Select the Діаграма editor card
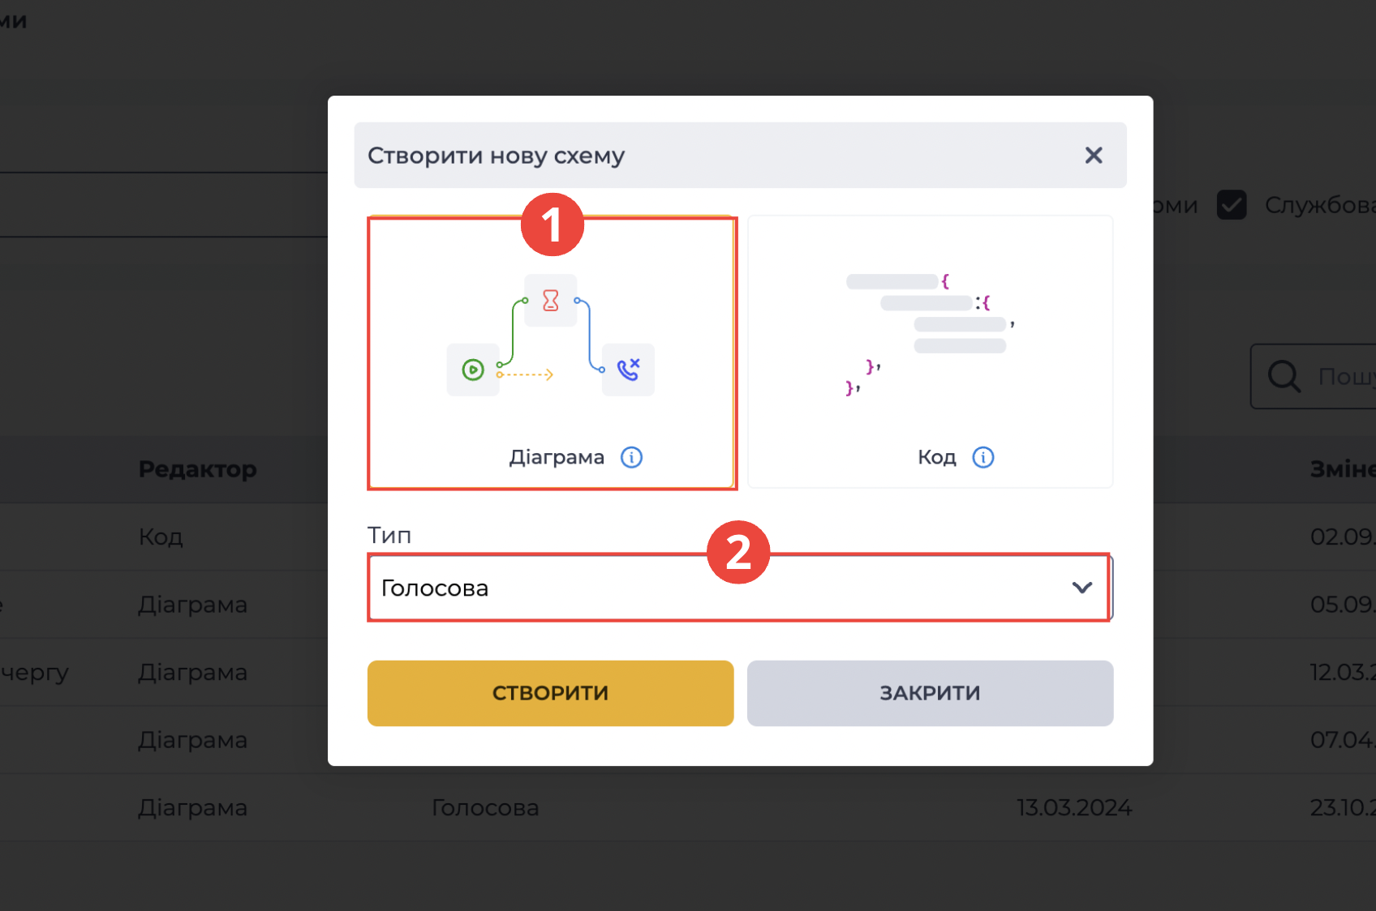 click(552, 353)
